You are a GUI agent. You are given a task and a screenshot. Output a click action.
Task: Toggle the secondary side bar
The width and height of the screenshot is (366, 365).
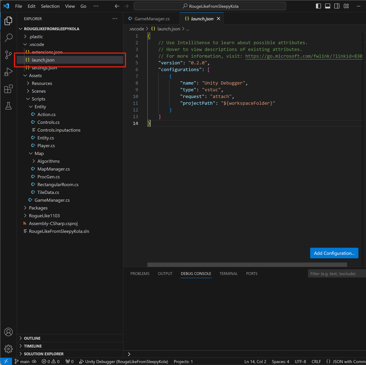point(337,6)
